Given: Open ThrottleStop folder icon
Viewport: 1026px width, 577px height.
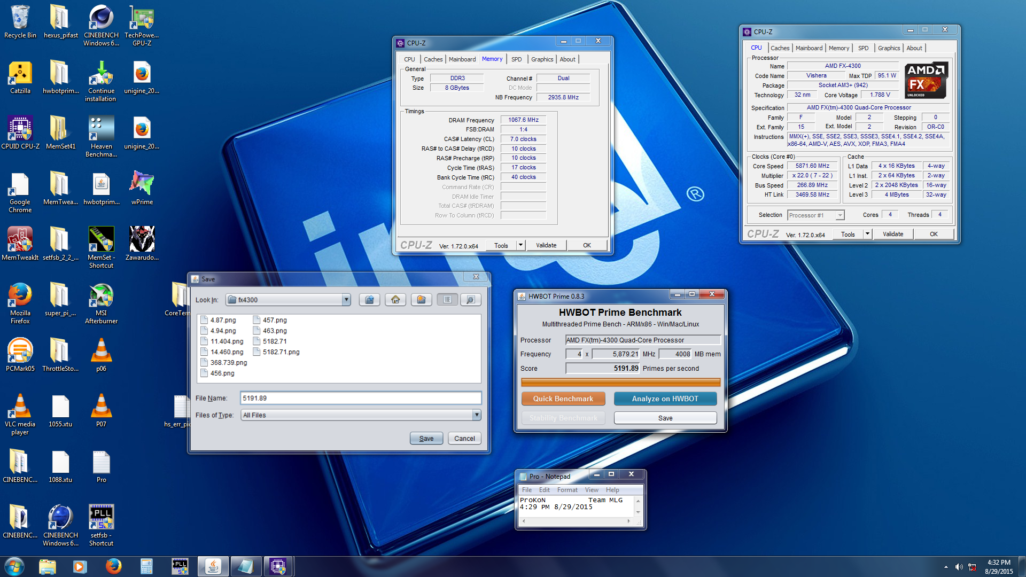Looking at the screenshot, I should coord(60,355).
